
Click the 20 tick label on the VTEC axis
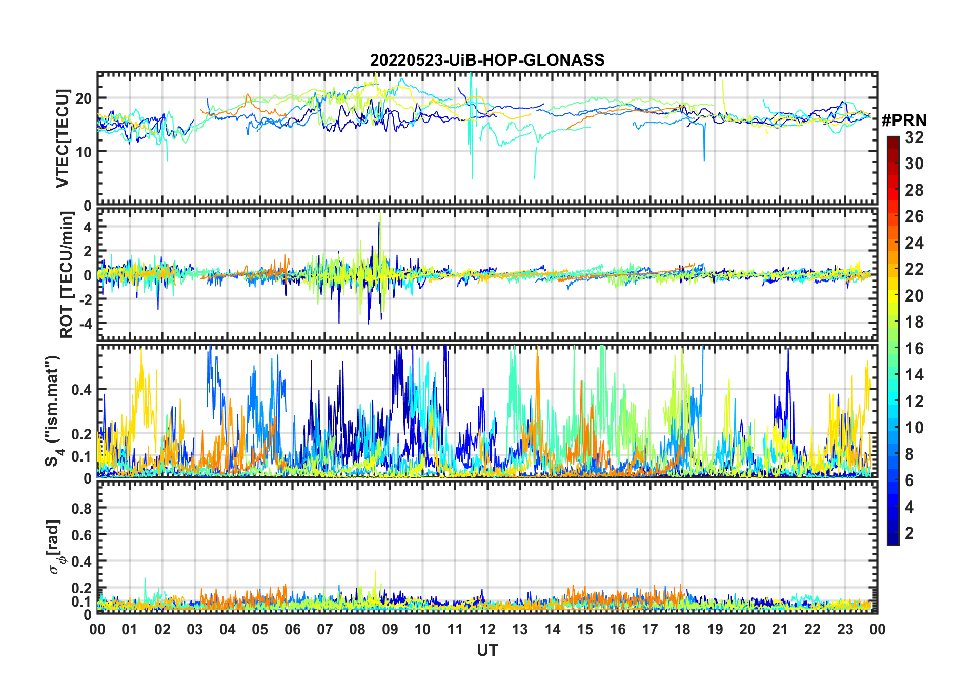click(84, 98)
